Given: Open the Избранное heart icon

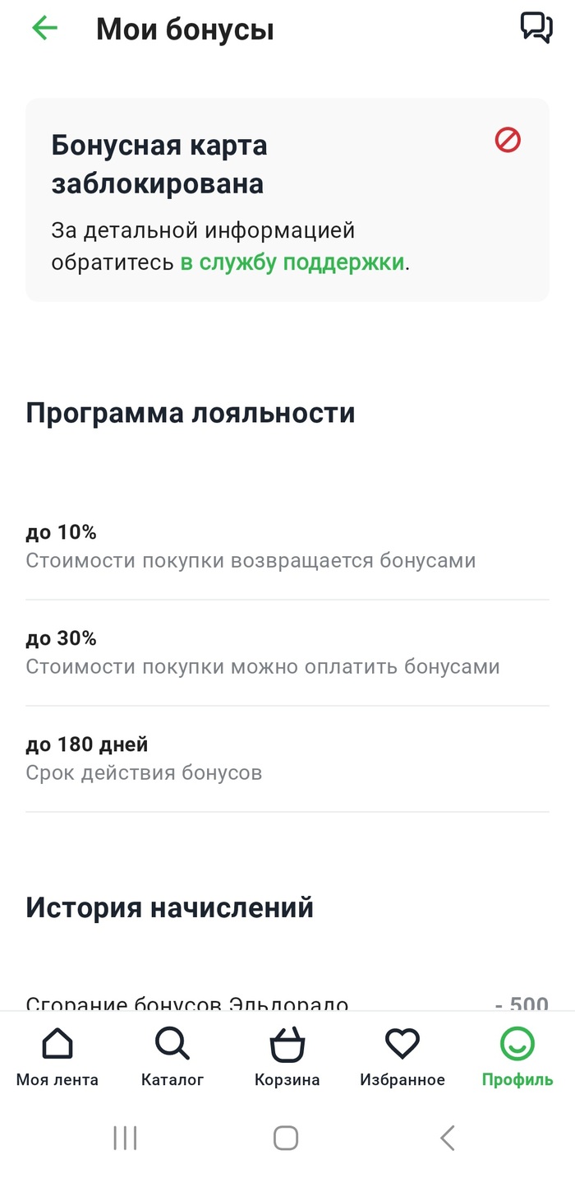Looking at the screenshot, I should pyautogui.click(x=402, y=1045).
